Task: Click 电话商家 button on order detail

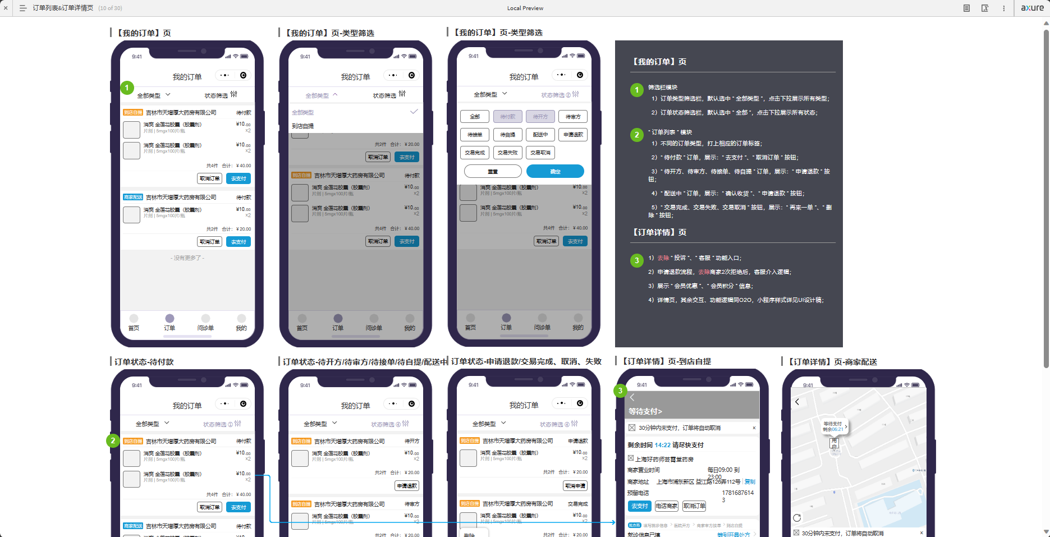Action: point(667,506)
